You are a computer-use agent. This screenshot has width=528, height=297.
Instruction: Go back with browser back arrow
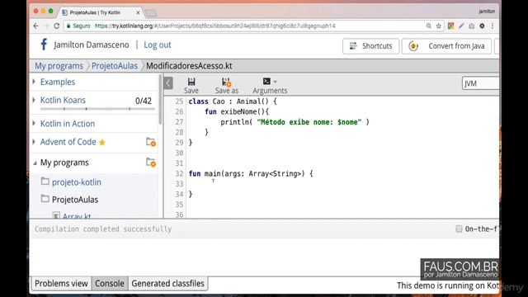(x=36, y=26)
